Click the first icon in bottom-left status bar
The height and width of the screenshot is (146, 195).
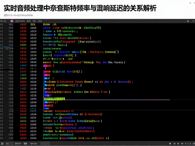tap(2, 144)
